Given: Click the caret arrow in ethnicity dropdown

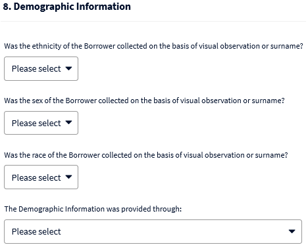Looking at the screenshot, I should (x=68, y=68).
